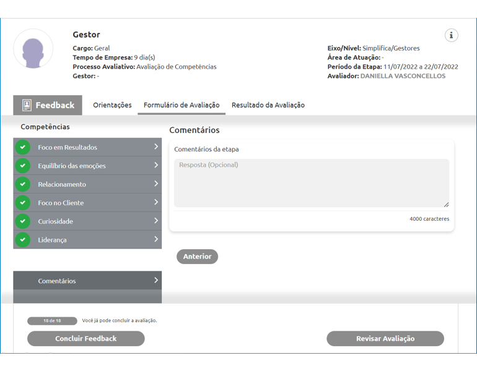Click the Resposta (Opcional) comment field

311,183
